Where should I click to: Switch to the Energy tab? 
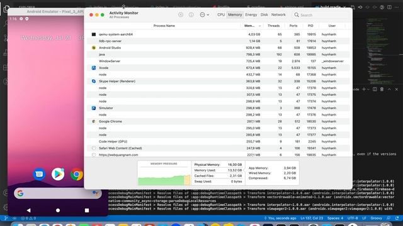251,15
